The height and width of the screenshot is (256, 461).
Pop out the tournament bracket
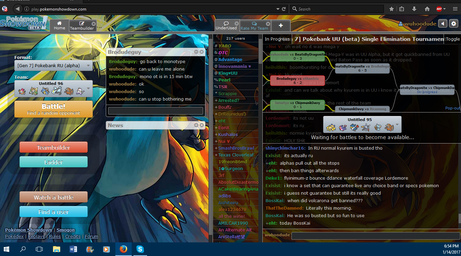pyautogui.click(x=453, y=108)
